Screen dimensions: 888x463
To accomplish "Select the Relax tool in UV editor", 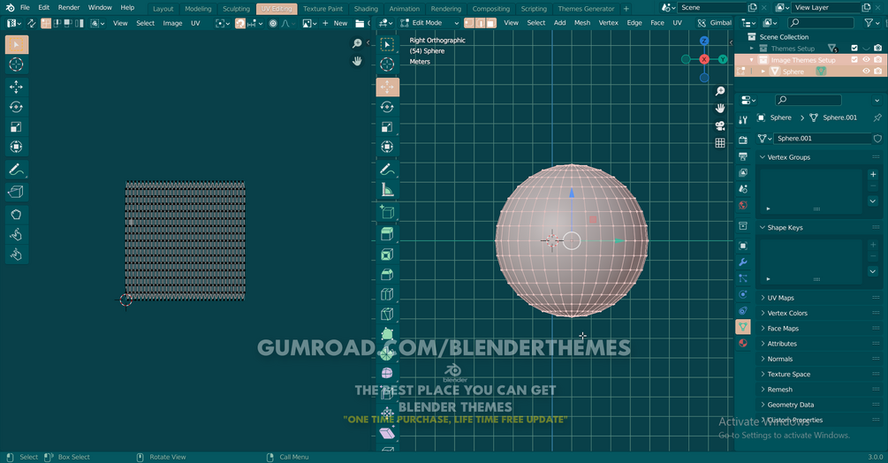I will click(17, 234).
